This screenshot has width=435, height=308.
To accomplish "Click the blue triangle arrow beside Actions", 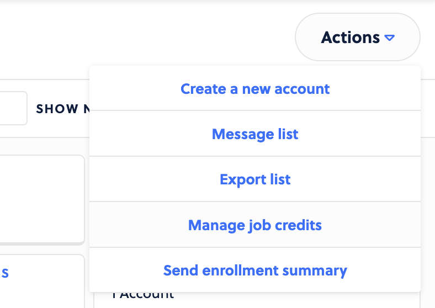I will 390,38.
